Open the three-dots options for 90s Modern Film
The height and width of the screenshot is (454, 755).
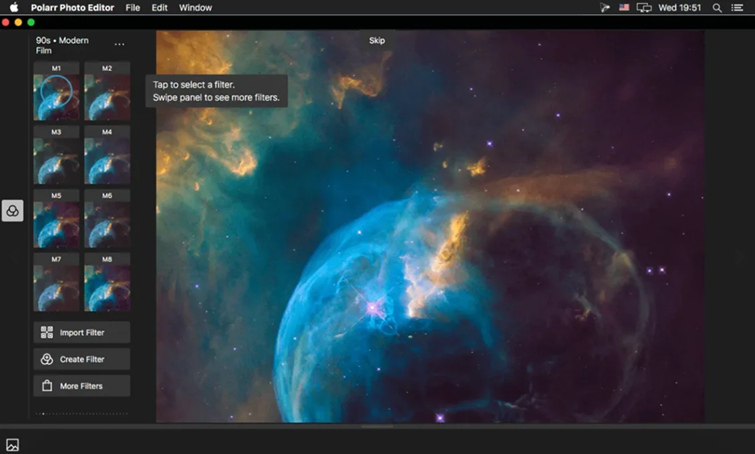[x=120, y=44]
